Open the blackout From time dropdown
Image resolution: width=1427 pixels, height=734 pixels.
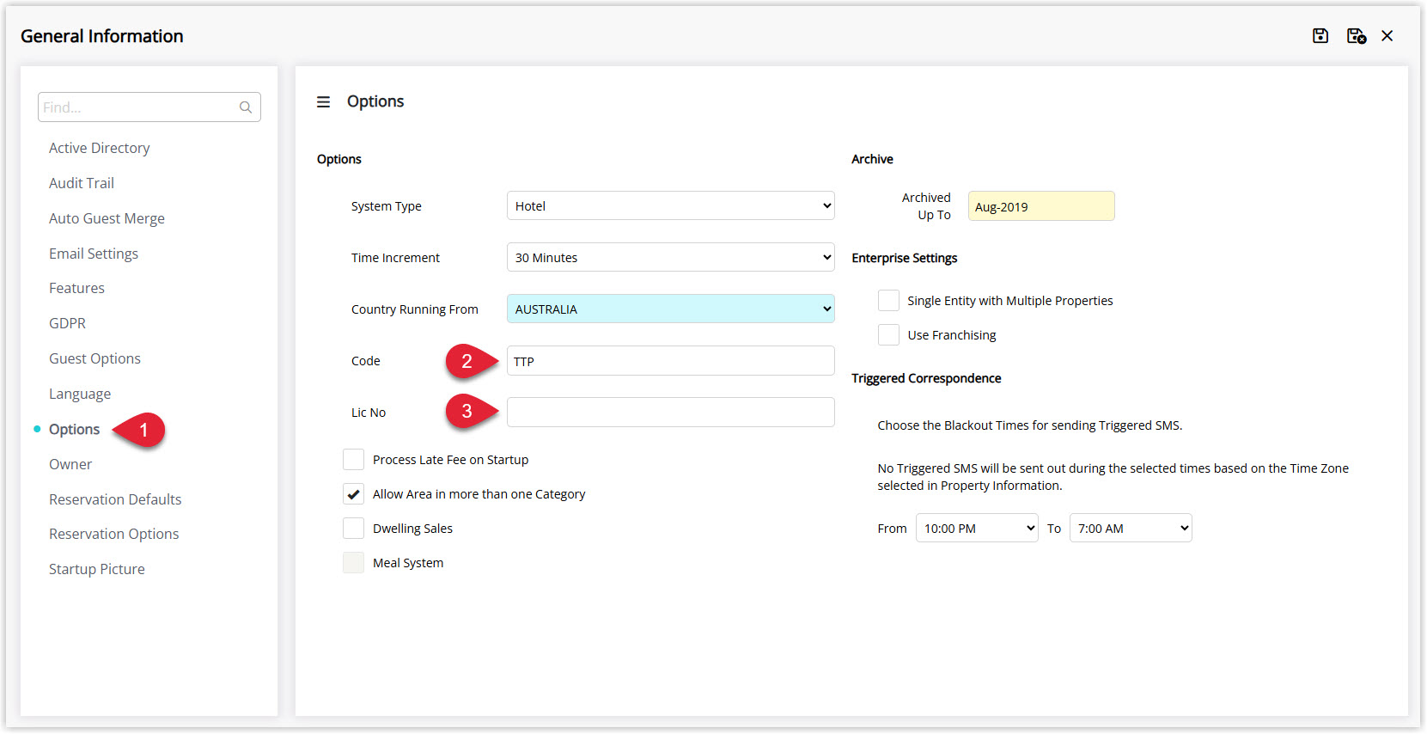coord(977,528)
